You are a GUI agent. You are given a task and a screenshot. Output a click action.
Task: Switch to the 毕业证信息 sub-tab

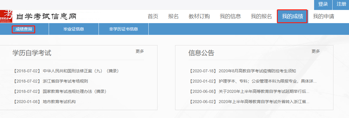tap(74, 29)
